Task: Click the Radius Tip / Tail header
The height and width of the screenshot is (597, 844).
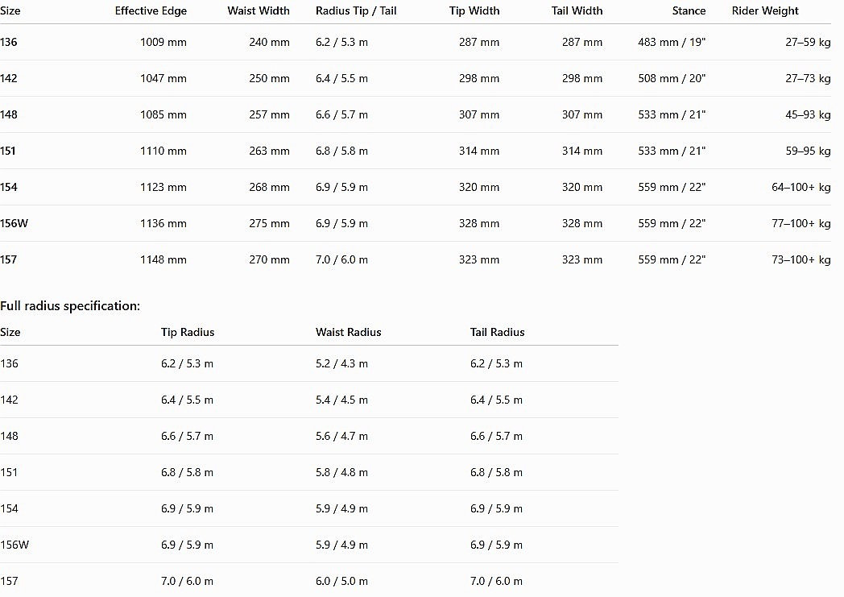Action: pyautogui.click(x=356, y=10)
